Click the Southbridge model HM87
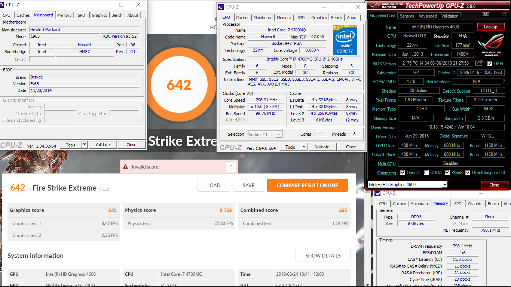 click(85, 52)
